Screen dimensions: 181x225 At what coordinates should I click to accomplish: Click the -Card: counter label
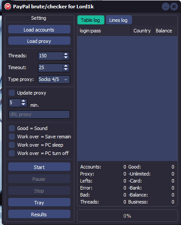[135, 181]
